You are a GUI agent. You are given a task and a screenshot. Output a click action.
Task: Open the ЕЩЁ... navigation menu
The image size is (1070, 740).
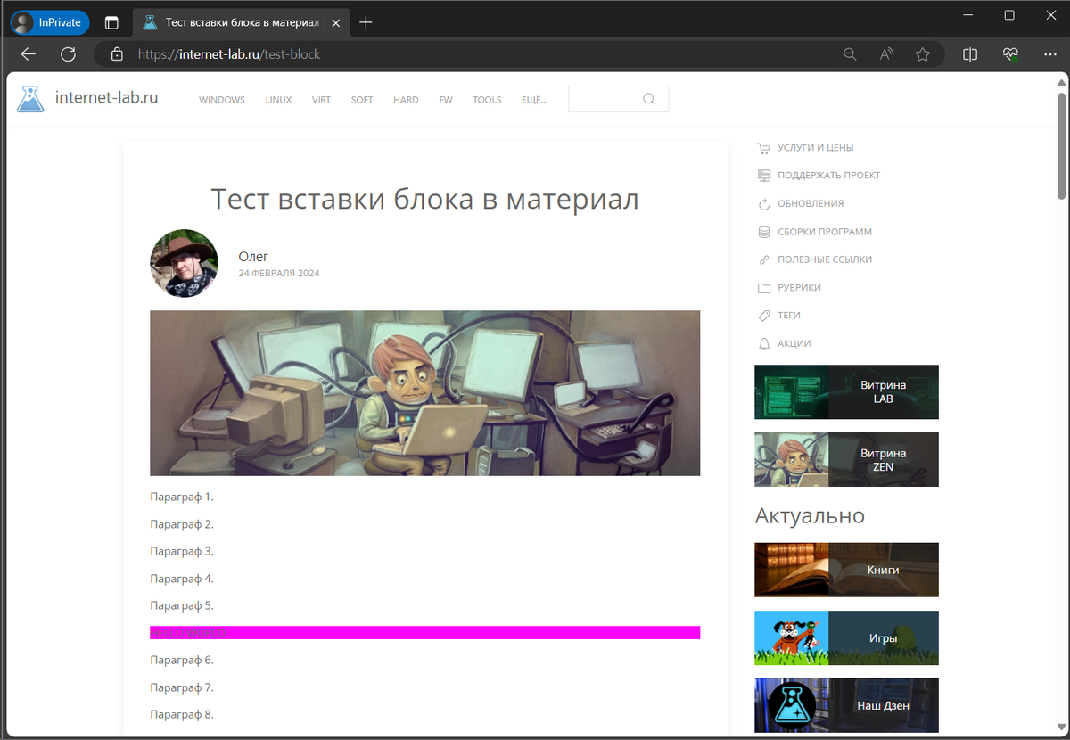534,100
